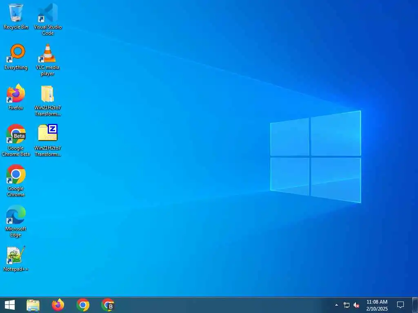Viewport: 418px width, 313px height.
Task: Open the Action Center notifications icon
Action: [400, 305]
